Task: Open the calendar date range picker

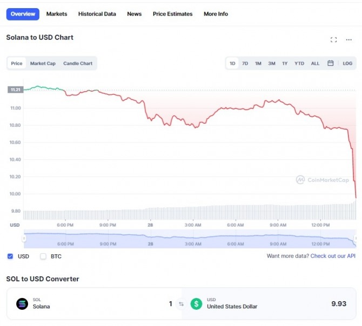Action: coord(331,63)
